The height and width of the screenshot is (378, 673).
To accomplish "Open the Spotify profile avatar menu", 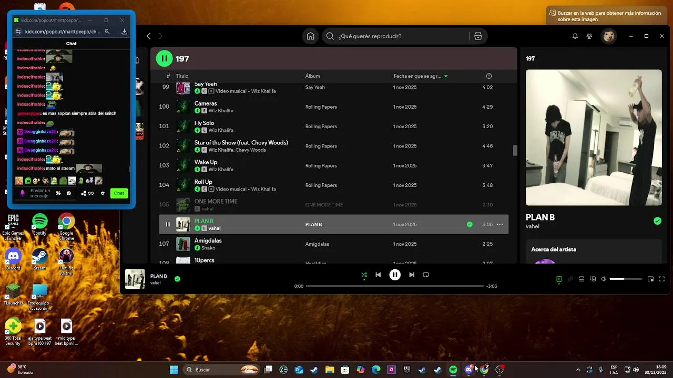I will coord(609,36).
